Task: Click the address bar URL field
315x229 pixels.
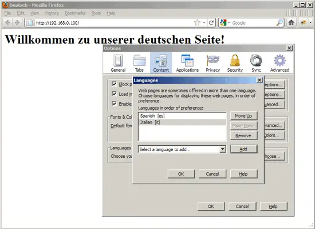Action: (x=115, y=23)
